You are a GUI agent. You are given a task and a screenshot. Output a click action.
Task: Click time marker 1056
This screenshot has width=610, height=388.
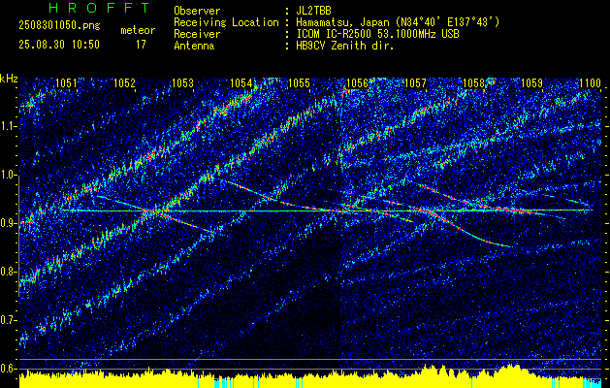point(357,83)
